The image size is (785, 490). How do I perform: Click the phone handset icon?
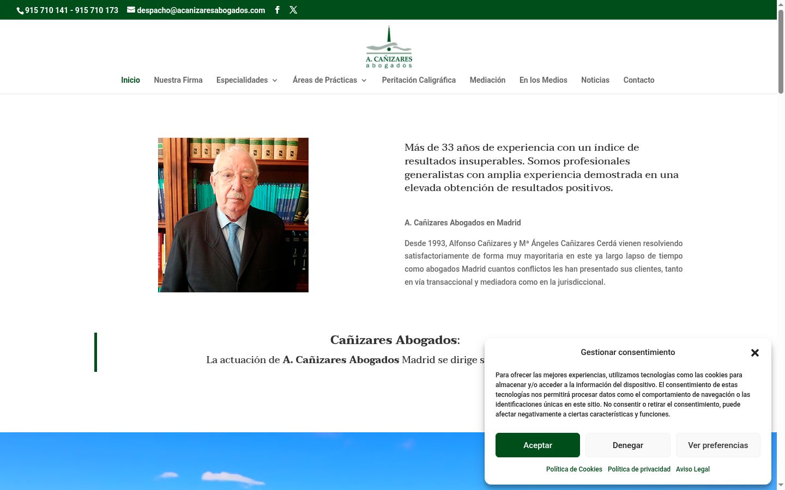click(20, 10)
